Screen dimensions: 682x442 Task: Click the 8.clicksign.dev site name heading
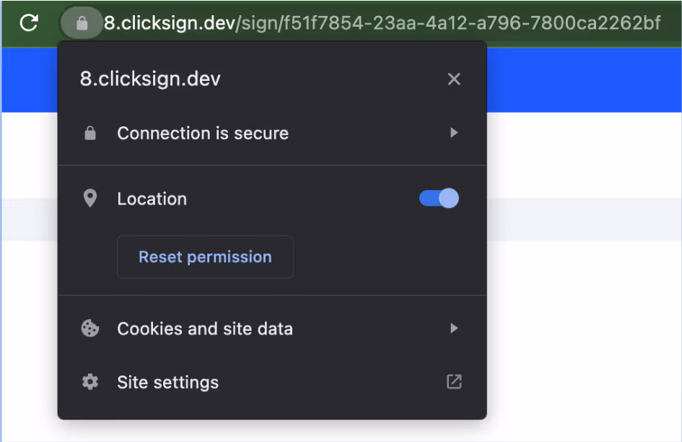[149, 79]
